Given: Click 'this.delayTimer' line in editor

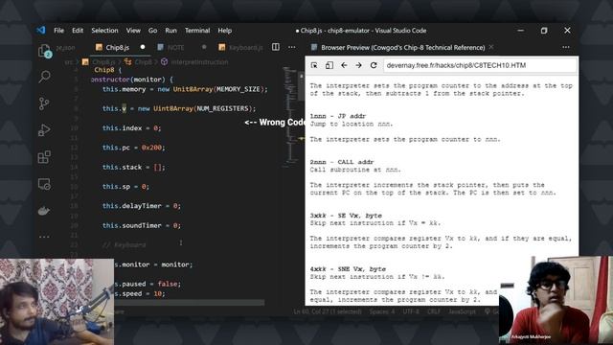Looking at the screenshot, I should (142, 206).
